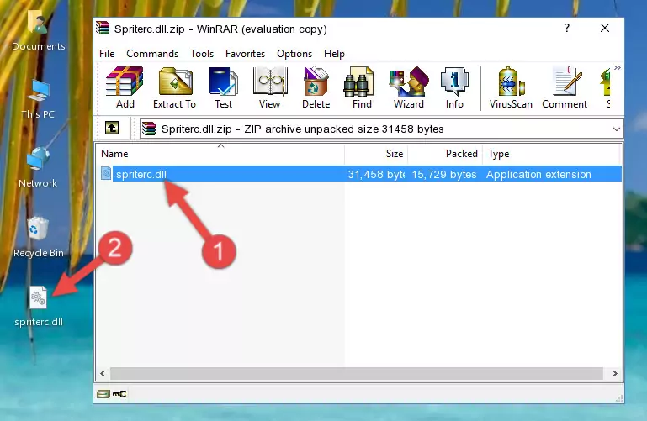Viewport: 647px width, 421px height.
Task: Select spriterc.dll in the archive list
Action: coord(359,174)
